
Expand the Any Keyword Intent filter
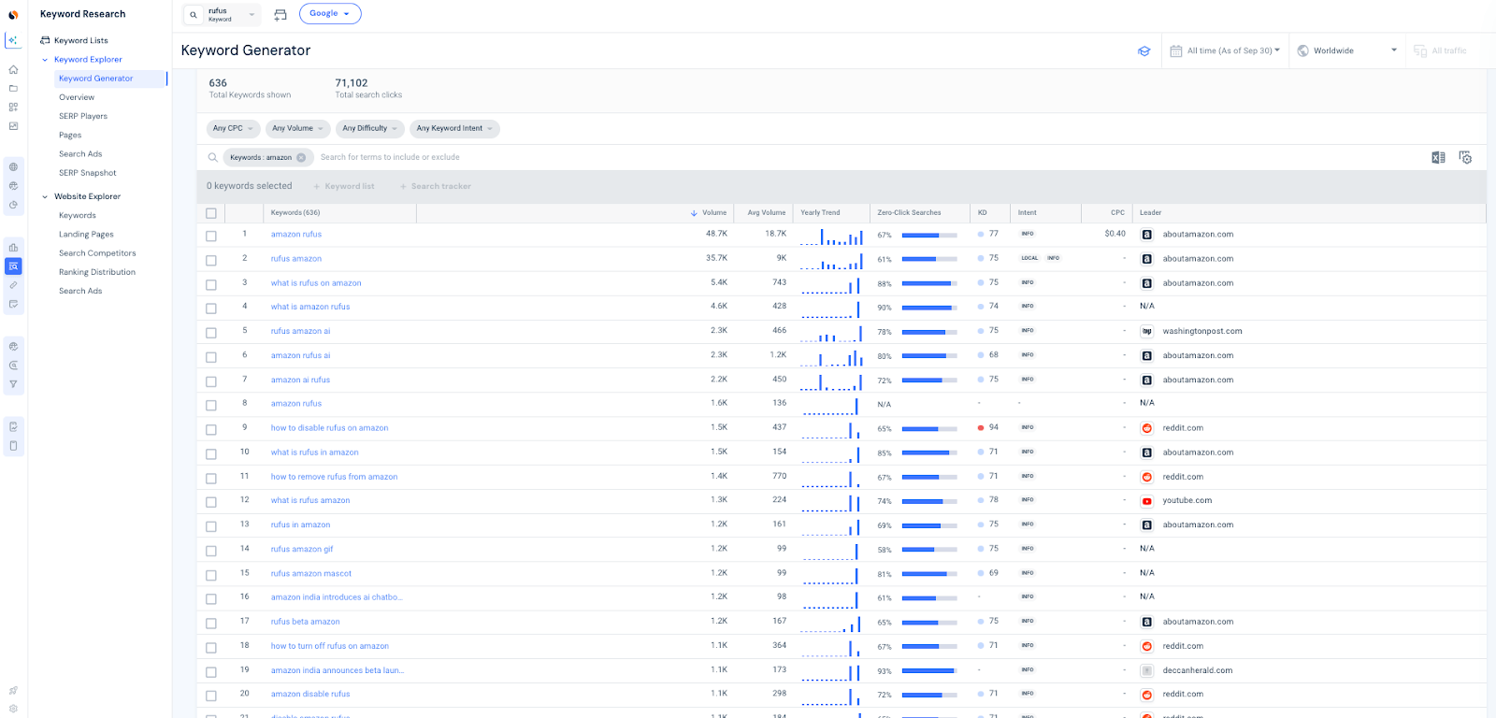click(x=454, y=128)
